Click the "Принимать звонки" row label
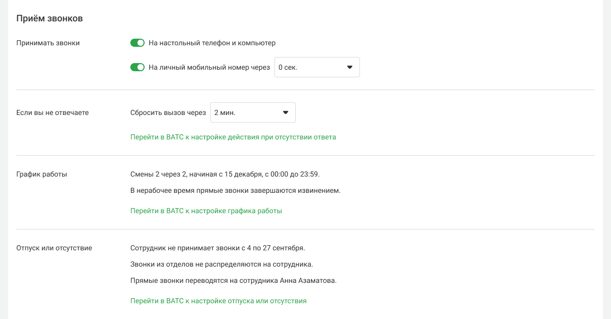The height and width of the screenshot is (319, 611). coord(48,43)
